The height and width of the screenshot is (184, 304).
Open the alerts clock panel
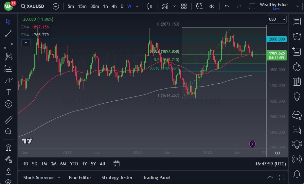296,36
